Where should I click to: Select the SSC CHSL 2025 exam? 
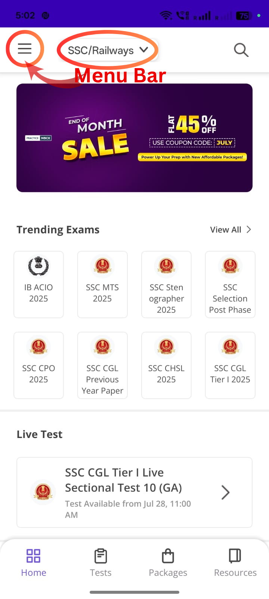pyautogui.click(x=166, y=365)
